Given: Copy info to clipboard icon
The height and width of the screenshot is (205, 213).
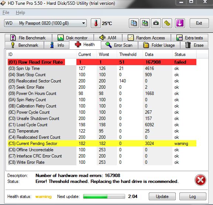Looking at the screenshot, I should click(134, 23).
